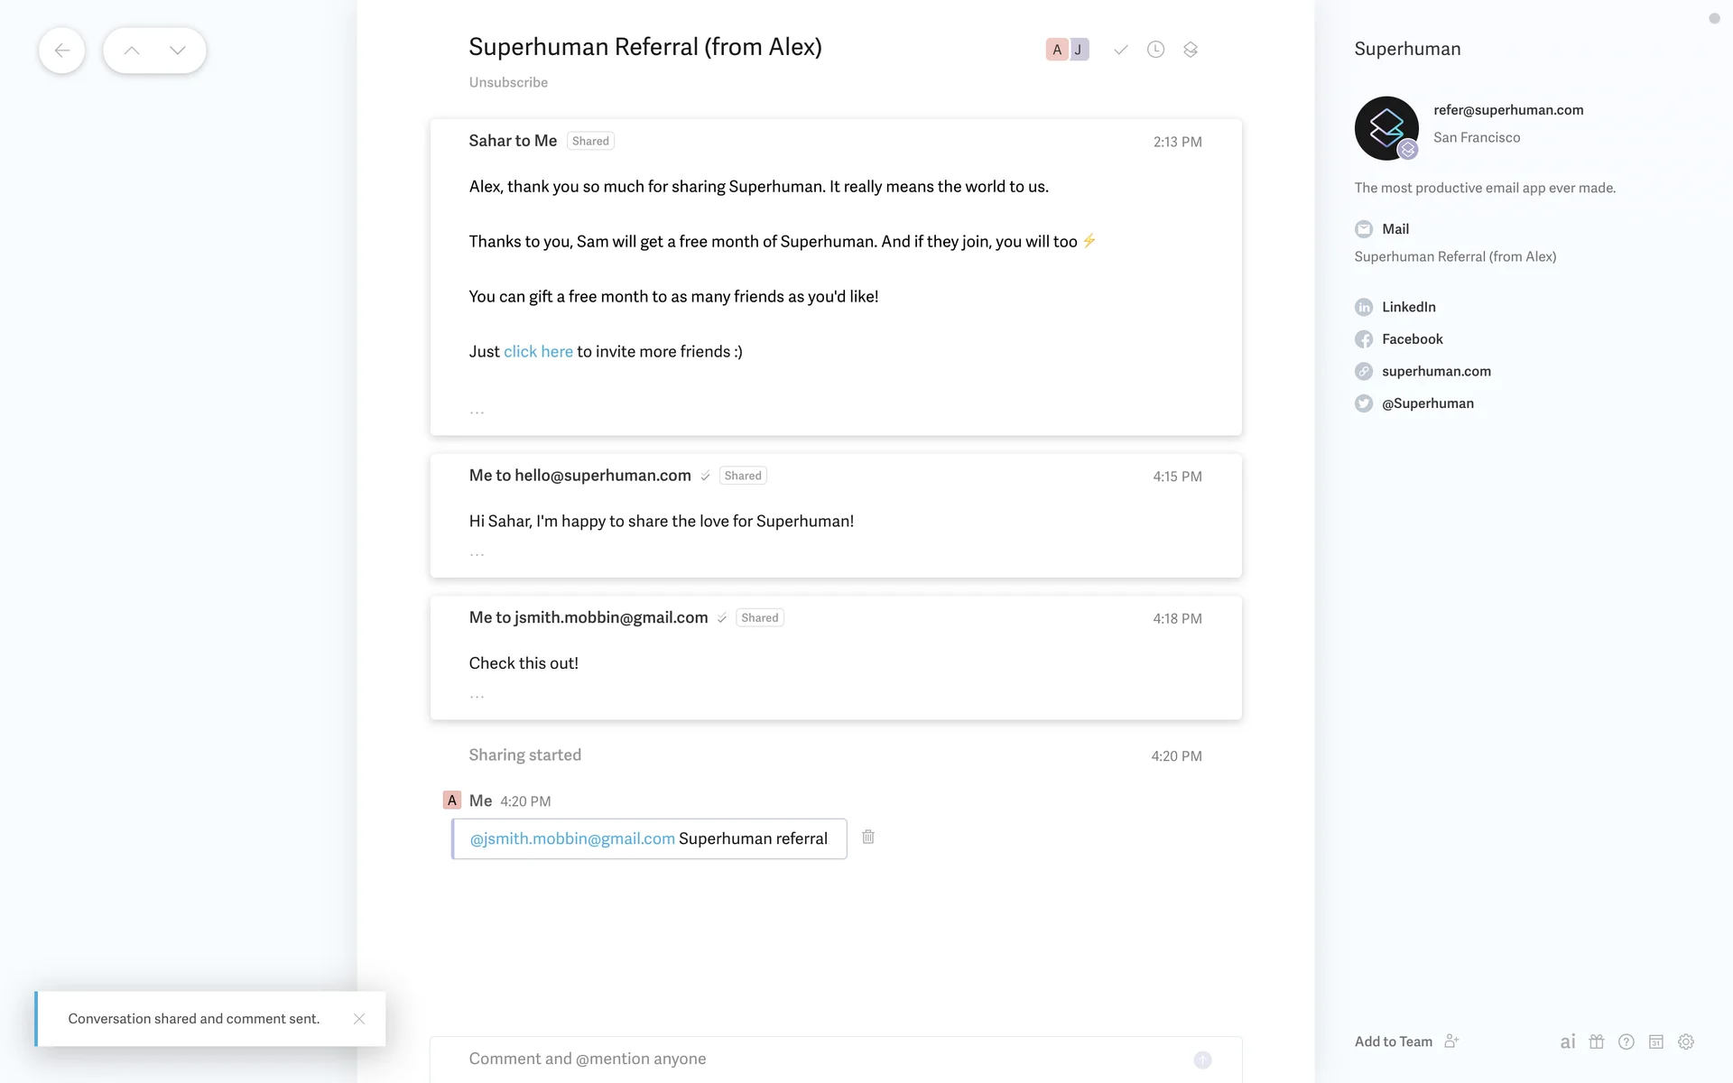Expand ellipsis in the hello@superhuman.com reply
Viewport: 1733px width, 1083px height.
(x=477, y=553)
